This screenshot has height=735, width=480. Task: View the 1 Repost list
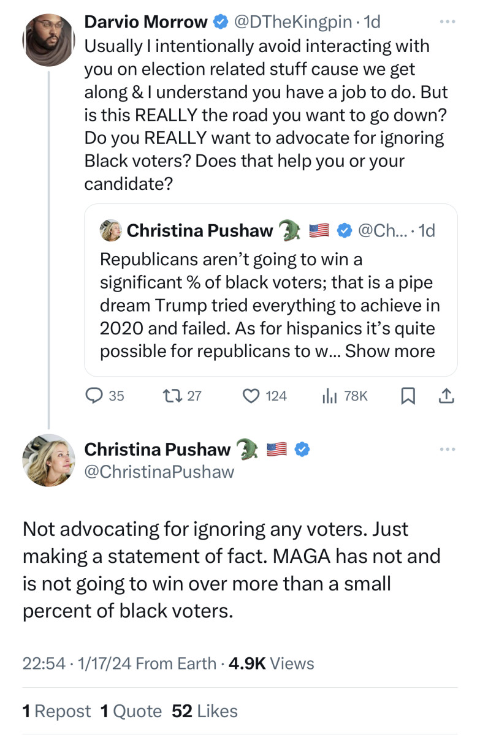click(56, 711)
